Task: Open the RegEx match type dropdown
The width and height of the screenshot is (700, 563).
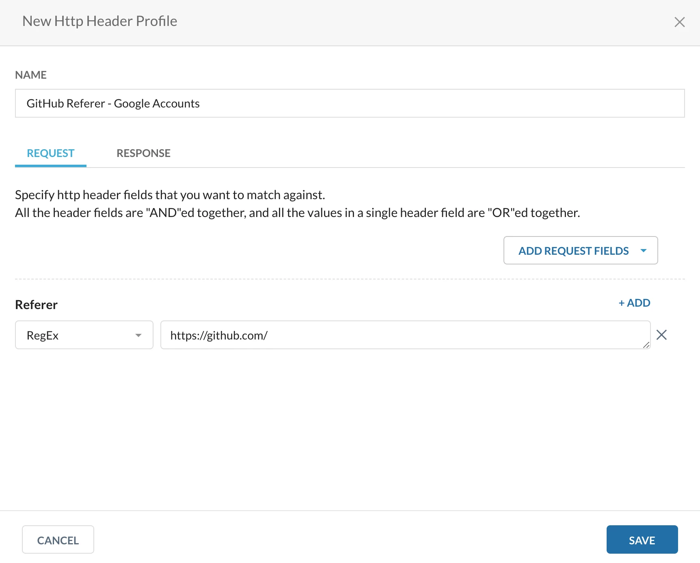Action: tap(84, 335)
